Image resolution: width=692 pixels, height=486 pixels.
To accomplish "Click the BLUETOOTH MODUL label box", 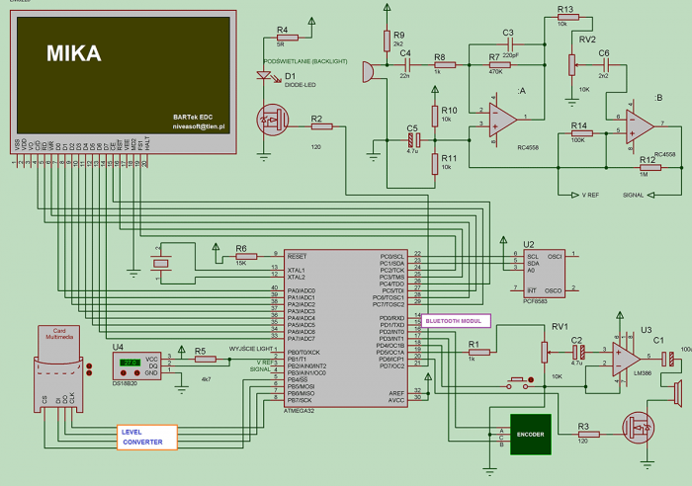I will (455, 321).
